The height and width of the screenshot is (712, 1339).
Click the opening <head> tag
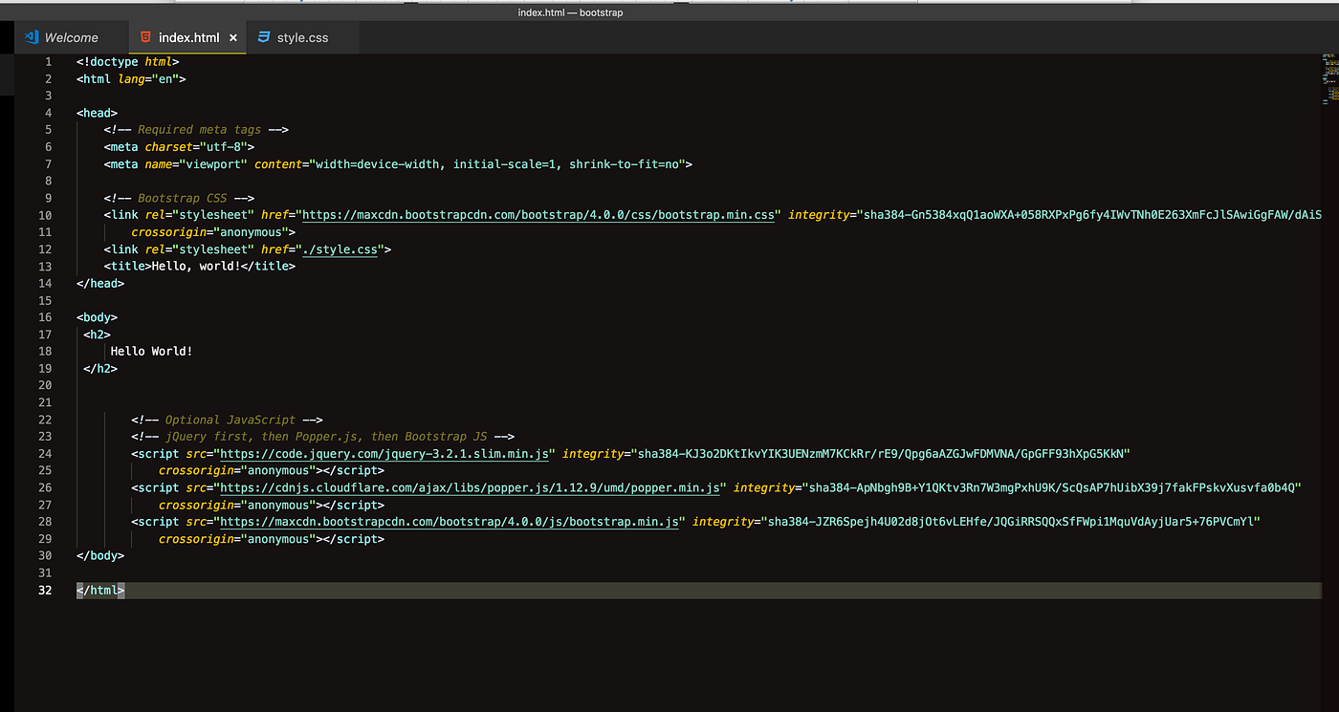point(97,113)
